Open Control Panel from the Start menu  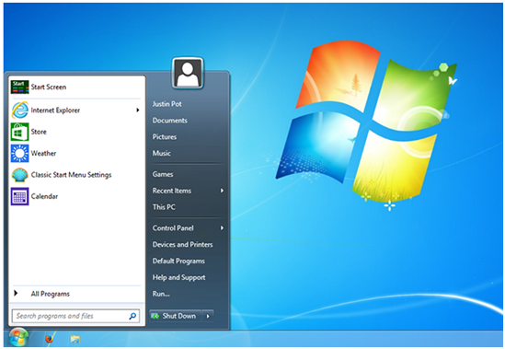173,228
